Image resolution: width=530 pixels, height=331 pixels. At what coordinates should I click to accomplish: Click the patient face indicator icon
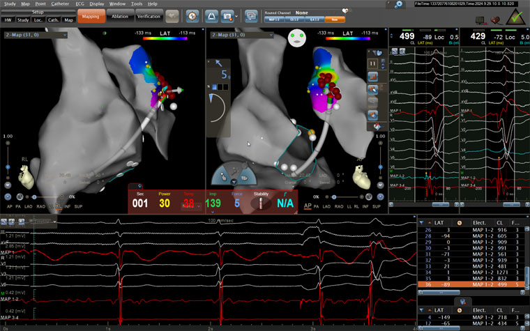click(297, 38)
